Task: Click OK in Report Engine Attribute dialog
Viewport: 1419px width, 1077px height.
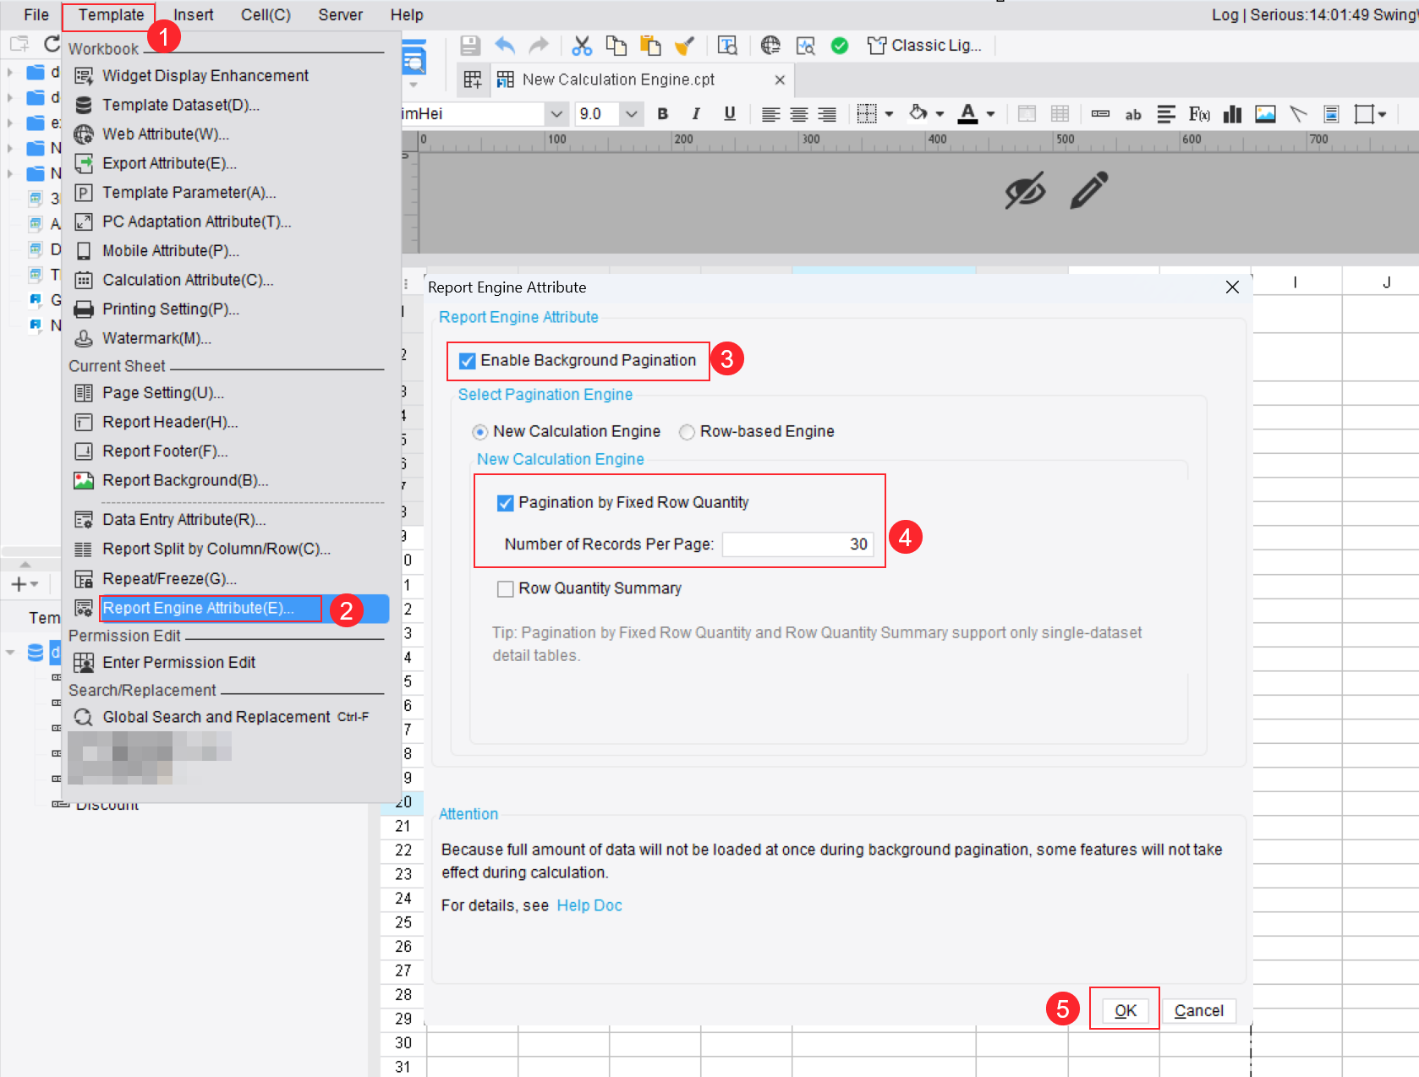Action: (1125, 1011)
